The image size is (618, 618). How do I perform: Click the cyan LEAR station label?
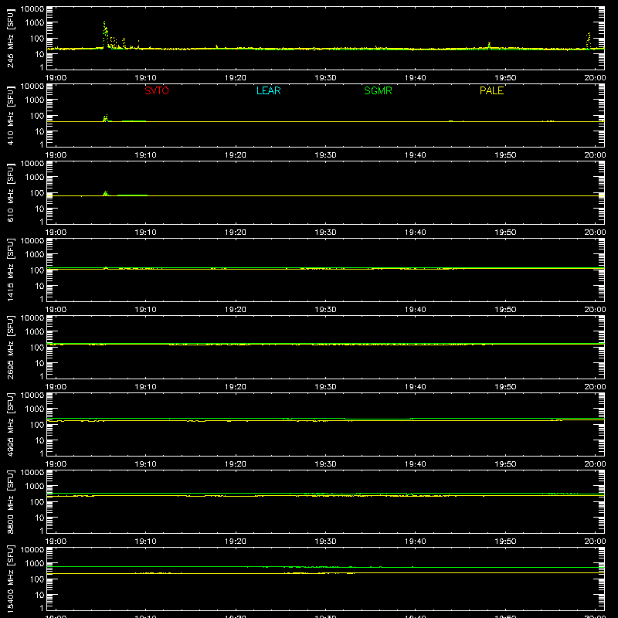click(268, 90)
